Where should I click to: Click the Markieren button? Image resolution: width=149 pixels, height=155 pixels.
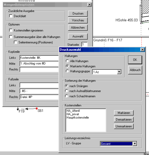pos(124,113)
